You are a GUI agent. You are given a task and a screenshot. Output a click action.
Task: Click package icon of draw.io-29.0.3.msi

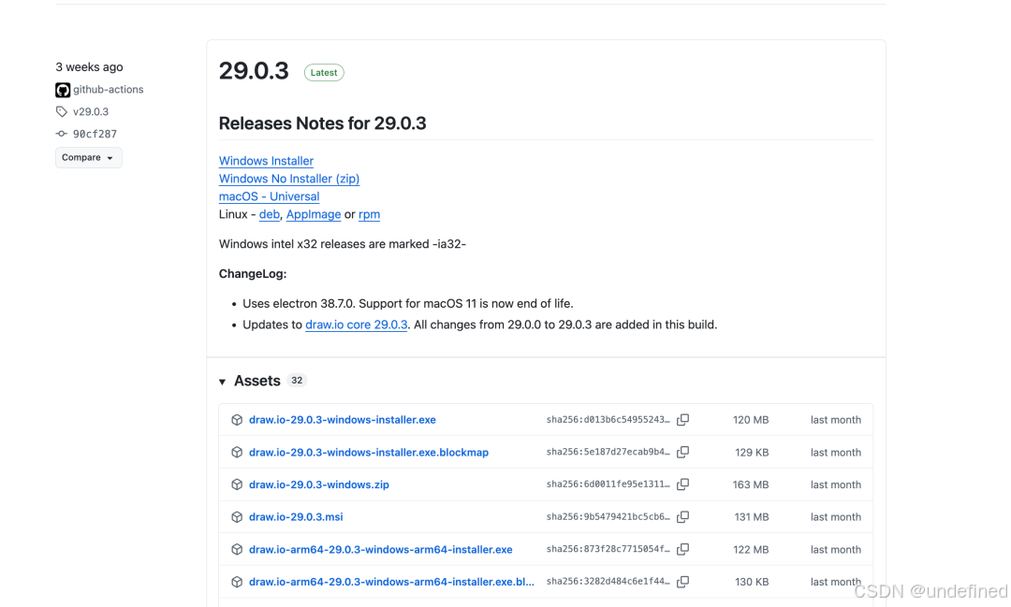pyautogui.click(x=237, y=517)
